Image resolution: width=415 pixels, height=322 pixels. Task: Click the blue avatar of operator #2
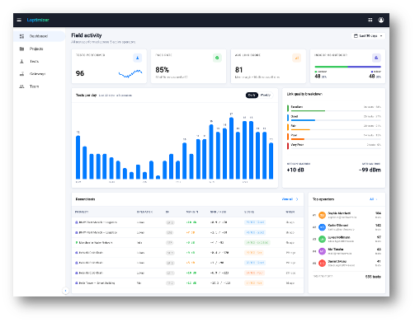322,227
